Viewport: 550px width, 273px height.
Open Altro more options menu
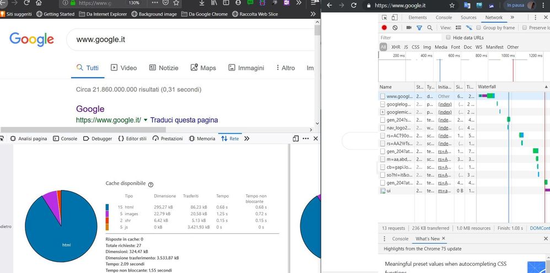pos(285,68)
